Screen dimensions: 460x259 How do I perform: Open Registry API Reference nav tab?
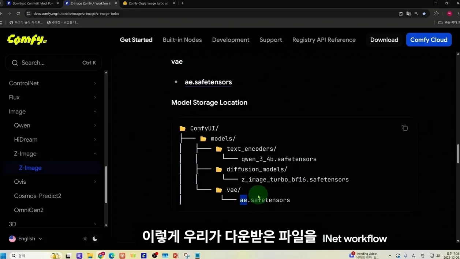324,40
